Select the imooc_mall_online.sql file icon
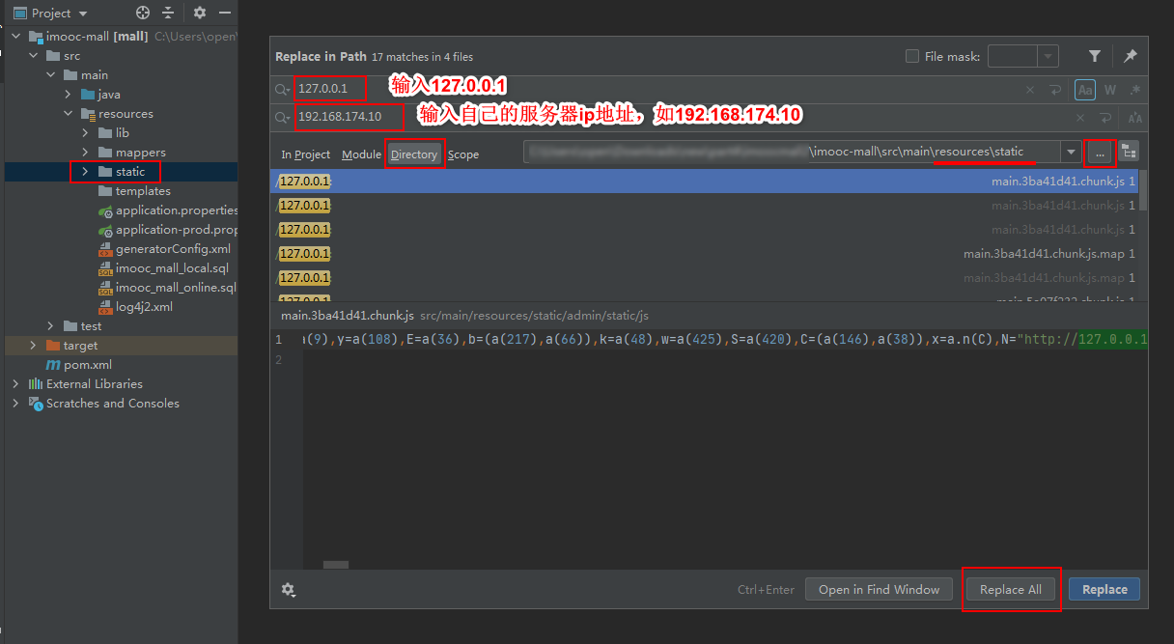The image size is (1174, 644). [x=106, y=288]
